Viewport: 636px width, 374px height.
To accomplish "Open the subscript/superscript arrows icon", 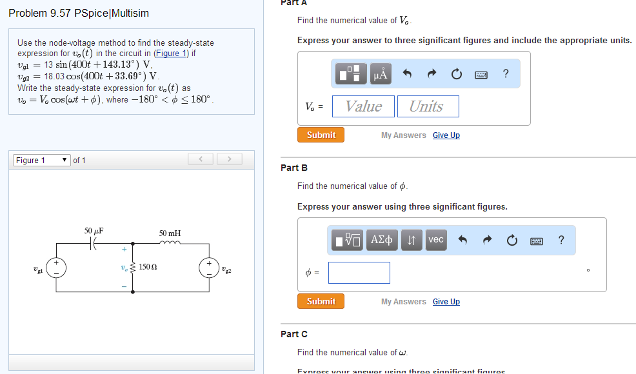I will pyautogui.click(x=412, y=239).
